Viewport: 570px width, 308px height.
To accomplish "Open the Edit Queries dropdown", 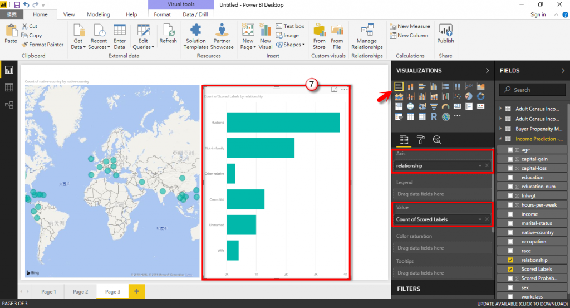I will (x=143, y=36).
